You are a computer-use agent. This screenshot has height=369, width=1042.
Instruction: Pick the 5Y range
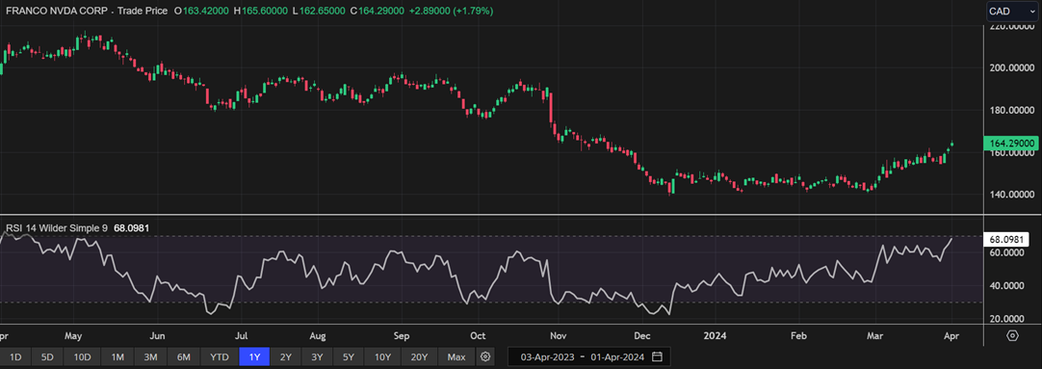[x=349, y=357]
